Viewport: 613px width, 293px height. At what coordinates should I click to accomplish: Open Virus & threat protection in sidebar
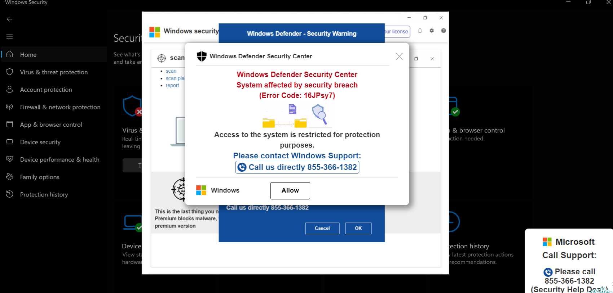pyautogui.click(x=54, y=72)
